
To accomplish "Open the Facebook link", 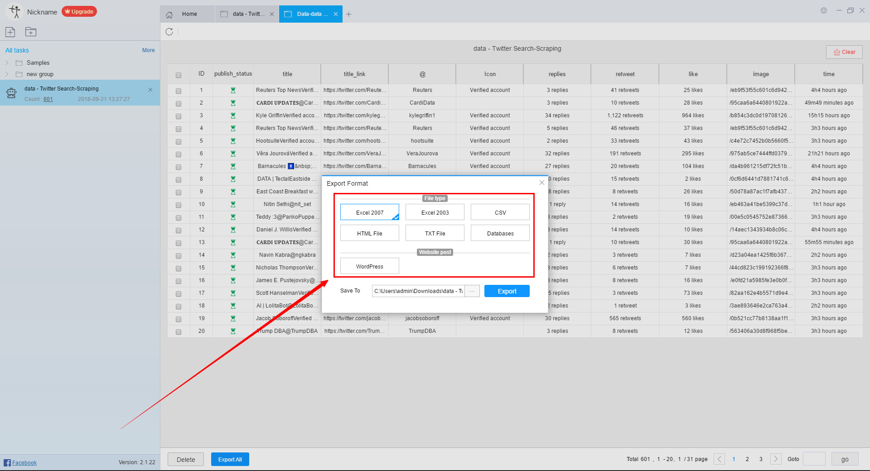I will [x=24, y=462].
